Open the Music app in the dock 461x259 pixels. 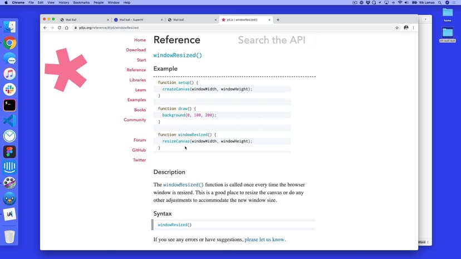tap(9, 74)
